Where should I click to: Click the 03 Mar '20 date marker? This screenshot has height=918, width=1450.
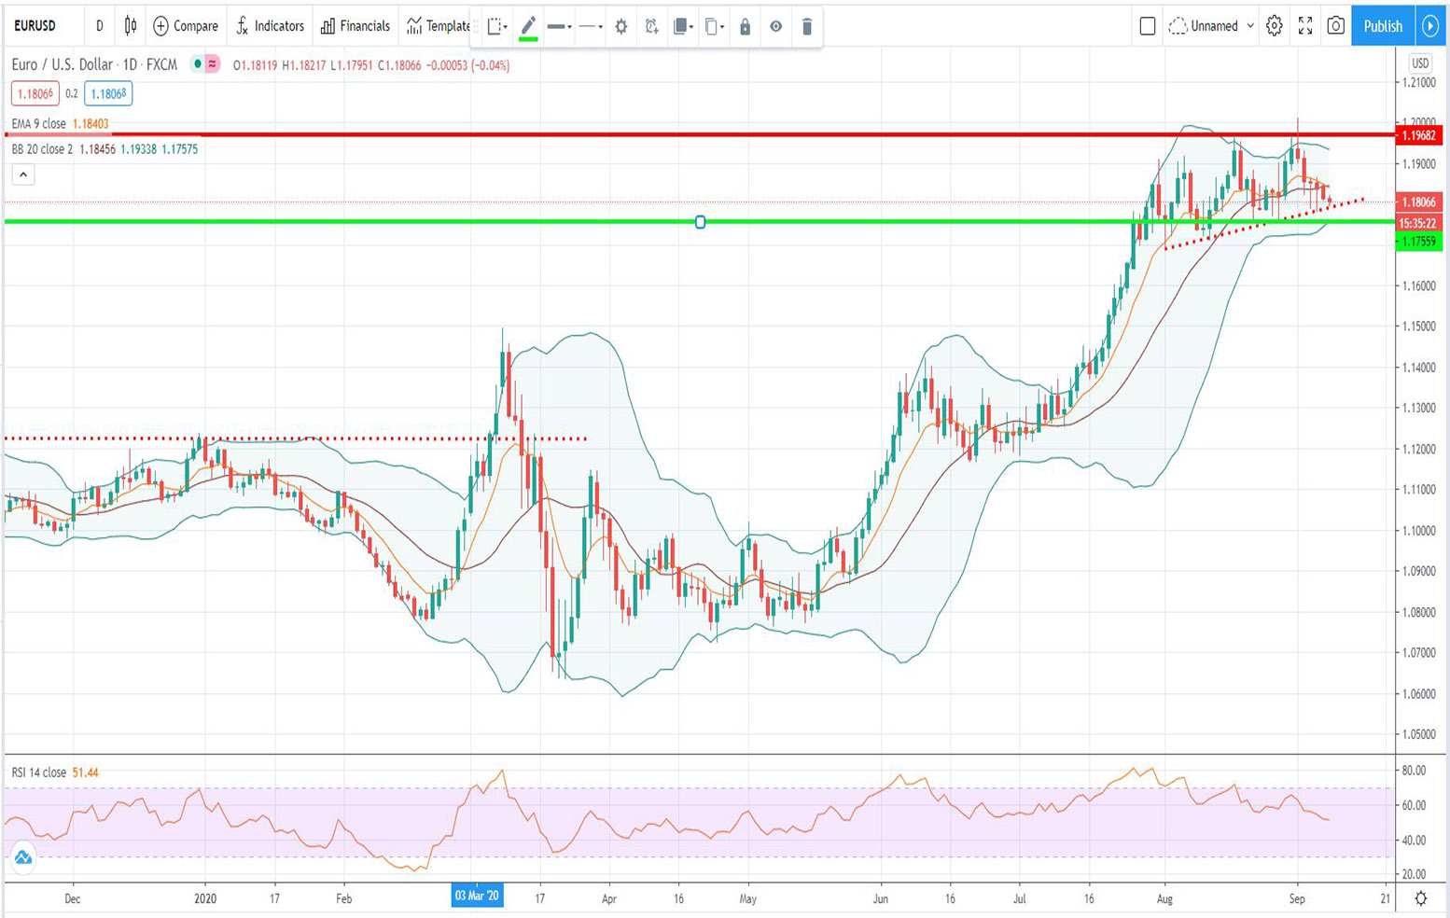(477, 896)
